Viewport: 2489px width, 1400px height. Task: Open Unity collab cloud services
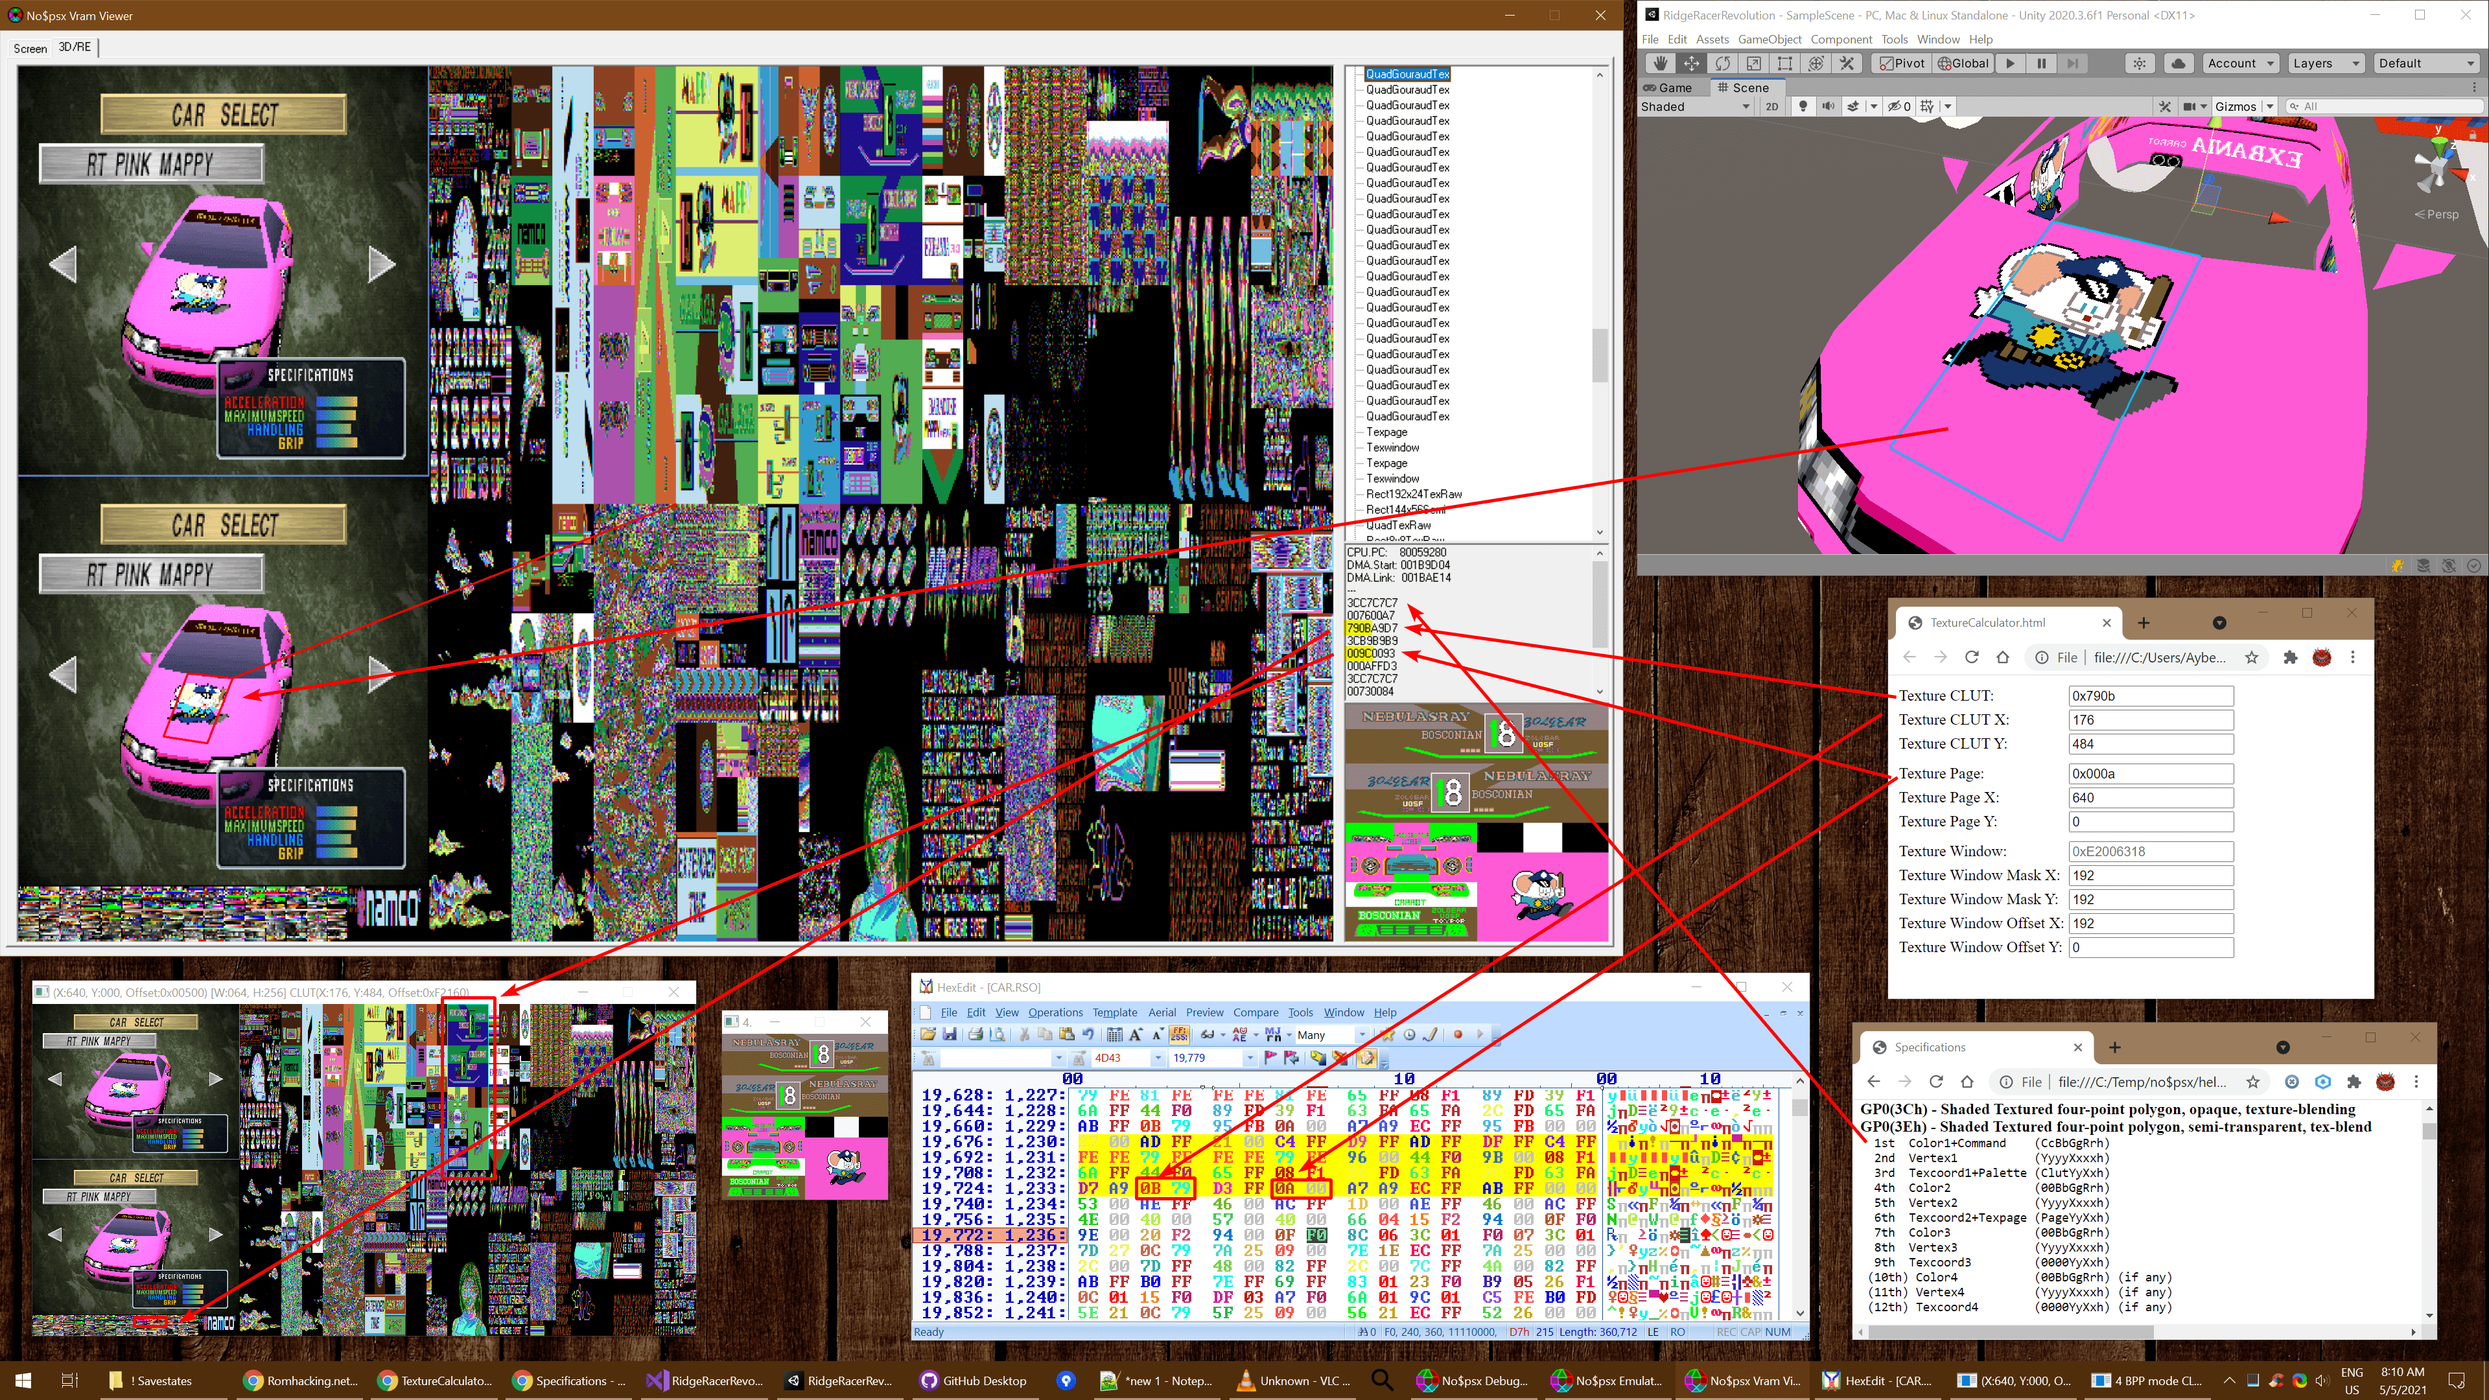2178,64
